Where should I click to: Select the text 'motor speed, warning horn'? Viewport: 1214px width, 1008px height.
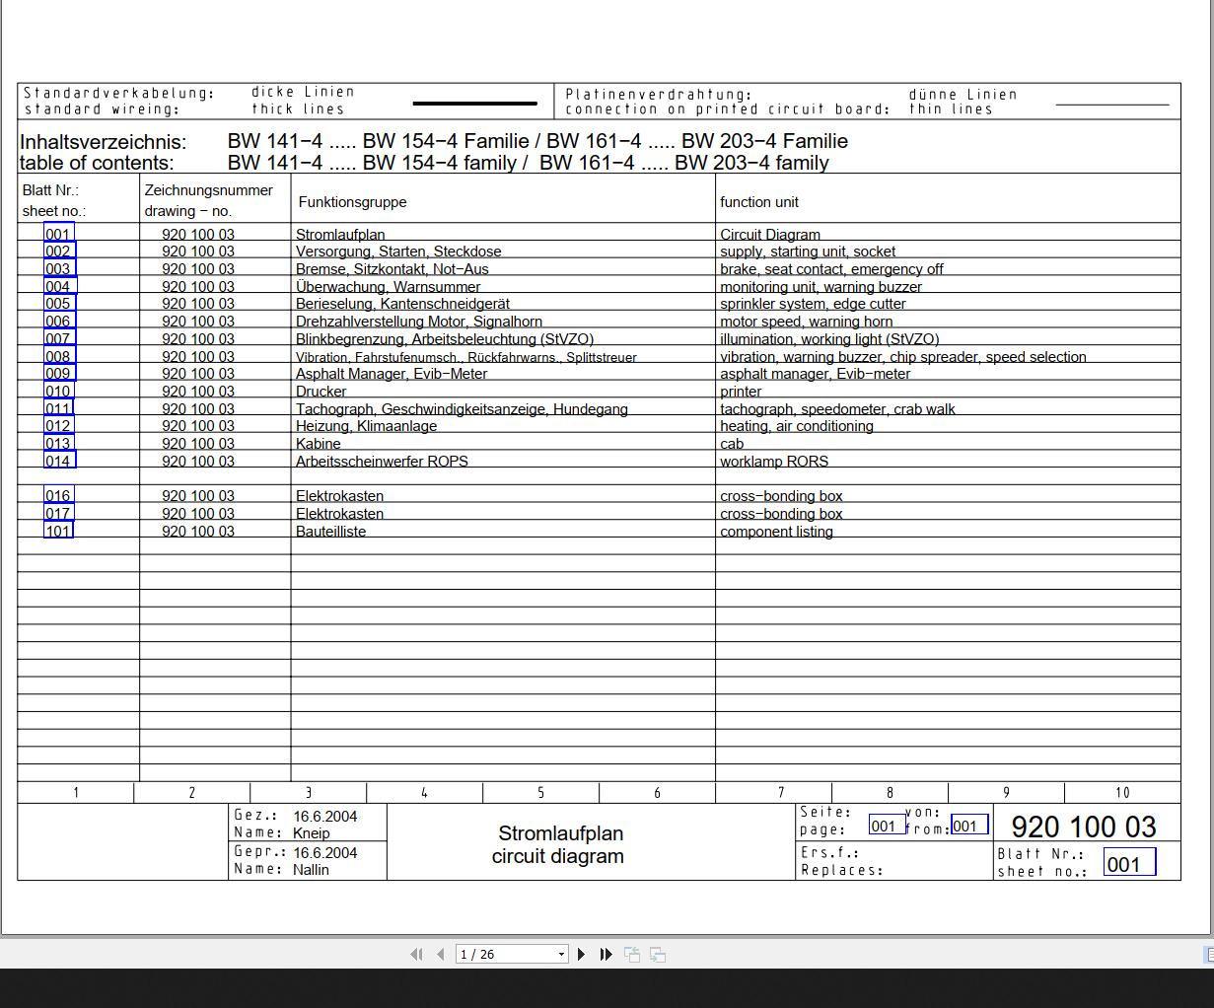pos(806,322)
